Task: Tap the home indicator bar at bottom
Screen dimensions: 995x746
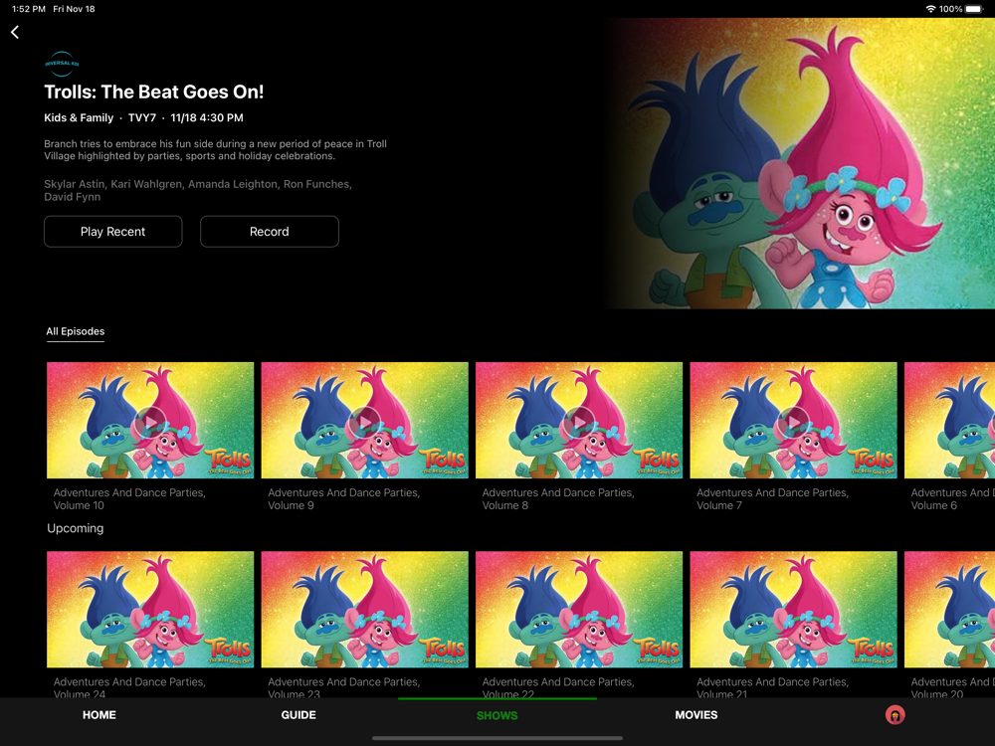Action: pyautogui.click(x=497, y=738)
